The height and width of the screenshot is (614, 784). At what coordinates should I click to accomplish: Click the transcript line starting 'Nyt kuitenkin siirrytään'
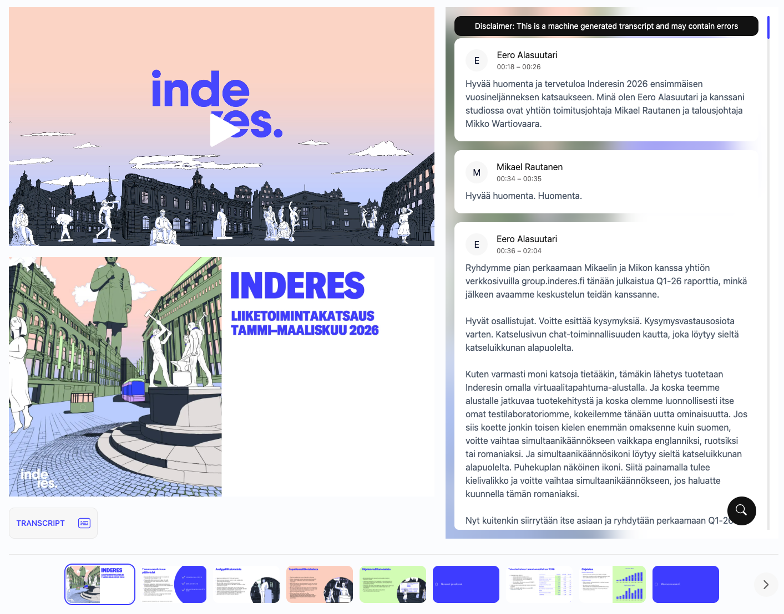click(599, 520)
